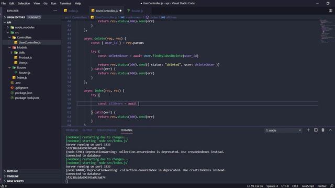This screenshot has height=188, width=335.
Task: Click the code minimap
Action: click(327, 31)
